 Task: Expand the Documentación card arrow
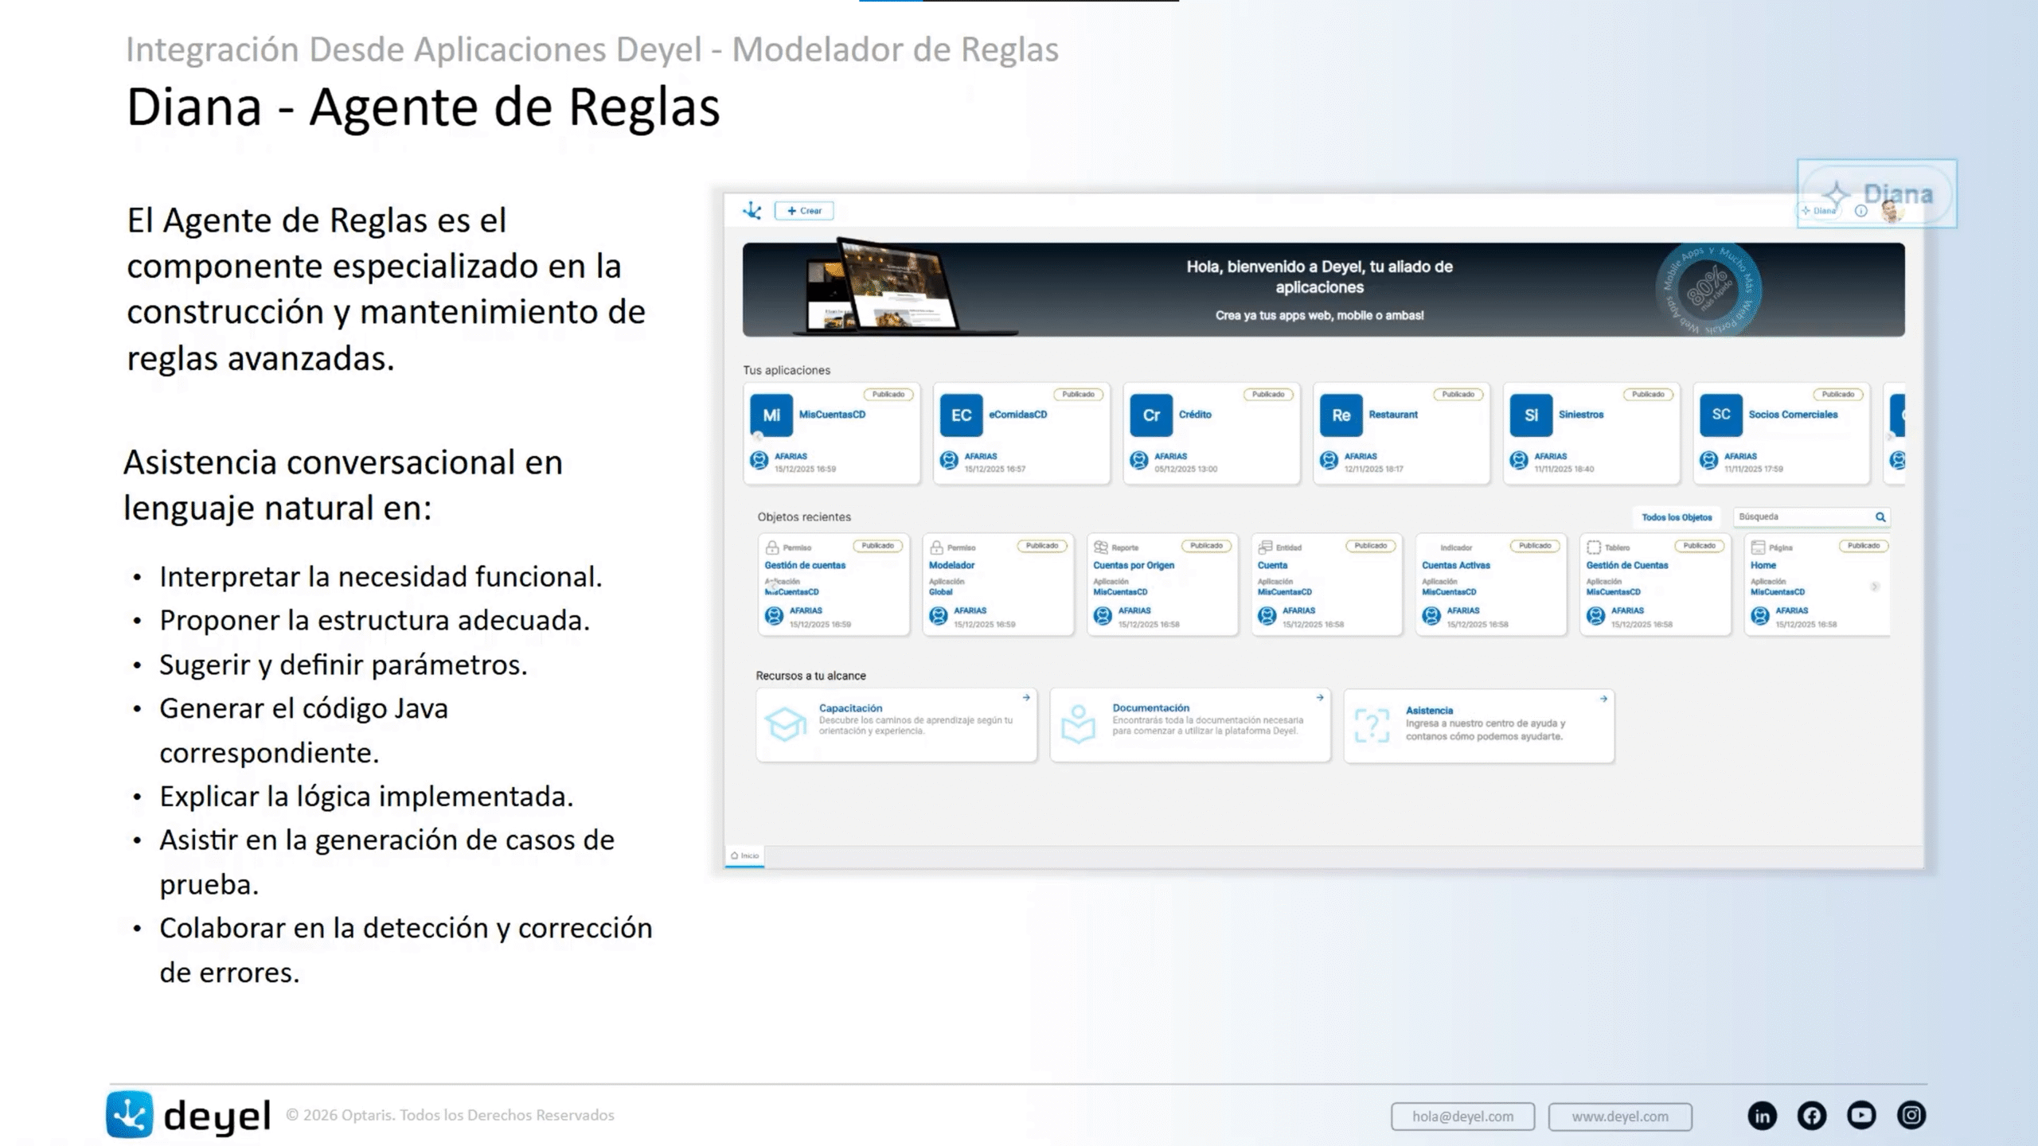tap(1319, 698)
